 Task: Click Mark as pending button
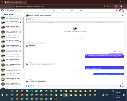pyautogui.click(x=50, y=22)
